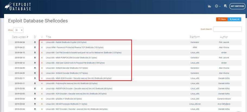Click unverified X icon for XANAX Decoder row
This screenshot has height=112, width=247.
click(x=42, y=68)
